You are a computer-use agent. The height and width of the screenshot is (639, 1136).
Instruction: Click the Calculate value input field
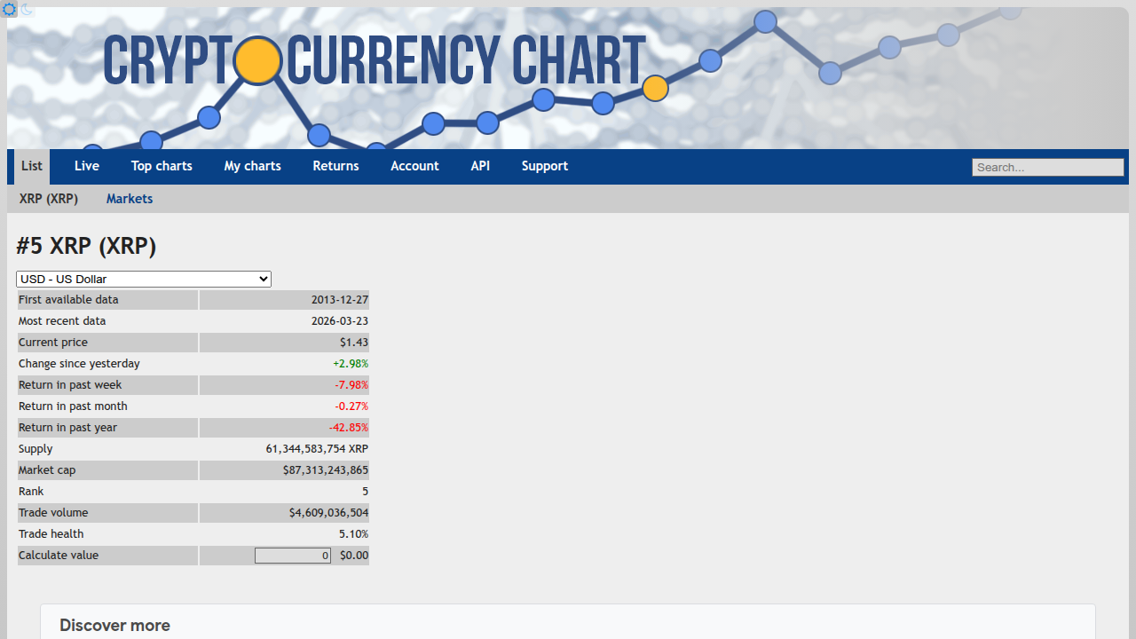292,555
